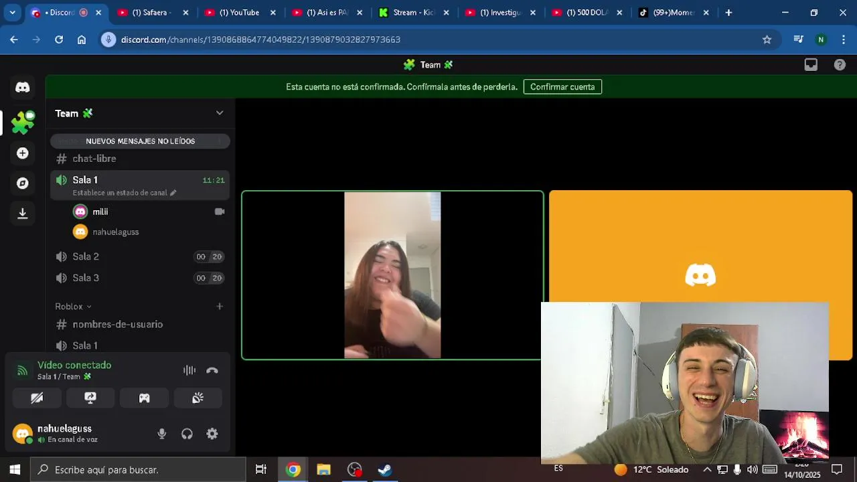Click the download apps arrow icon

pos(23,214)
